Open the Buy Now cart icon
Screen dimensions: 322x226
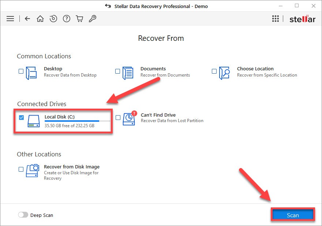pyautogui.click(x=79, y=19)
